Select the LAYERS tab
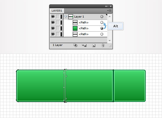The image size is (162, 118). (57, 11)
